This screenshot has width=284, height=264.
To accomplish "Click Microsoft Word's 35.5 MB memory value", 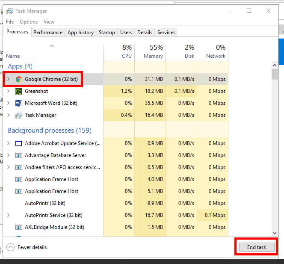I will tap(154, 103).
